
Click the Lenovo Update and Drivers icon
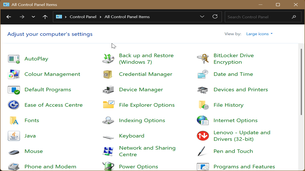click(x=203, y=136)
